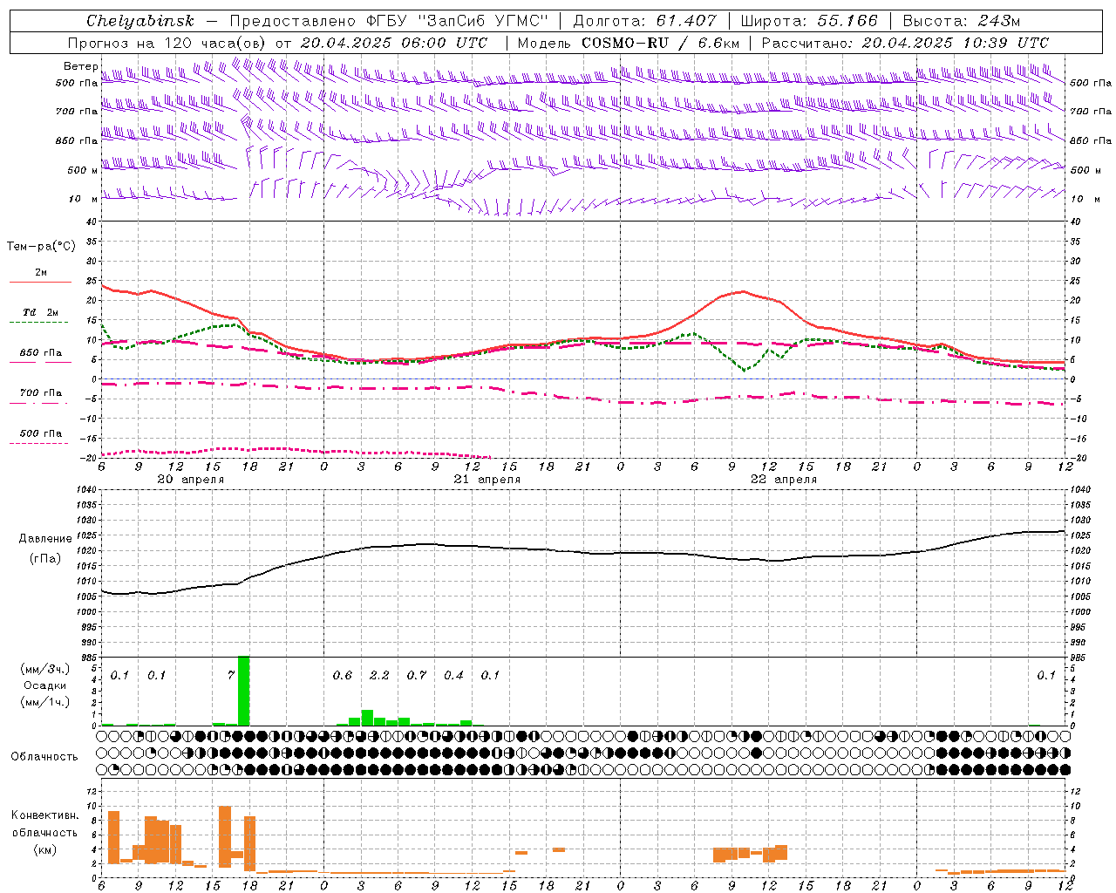Select the 0.6 precipitation amount value

[343, 675]
